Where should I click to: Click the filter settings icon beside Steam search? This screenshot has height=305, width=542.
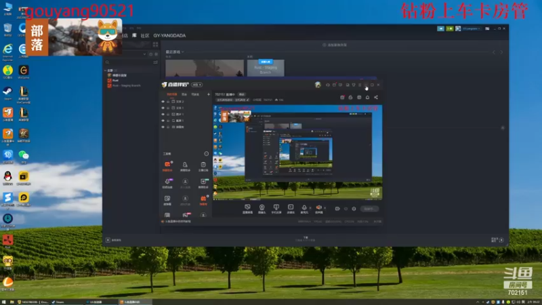(x=155, y=62)
